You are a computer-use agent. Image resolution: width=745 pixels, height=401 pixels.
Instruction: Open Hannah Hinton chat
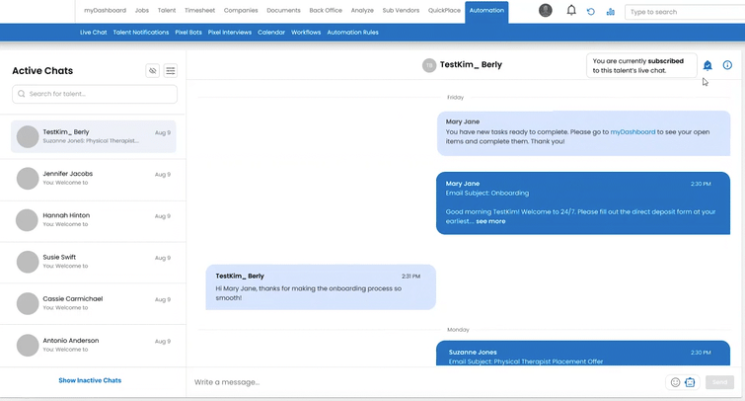coord(94,220)
